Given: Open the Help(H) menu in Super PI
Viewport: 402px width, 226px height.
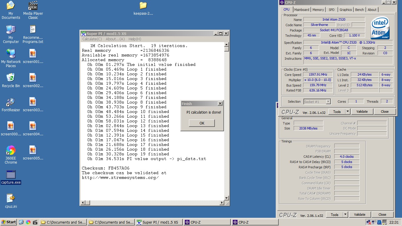Looking at the screenshot, I should 135,39.
